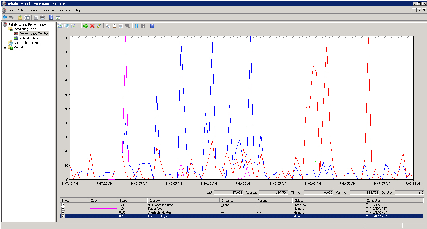The height and width of the screenshot is (229, 427).
Task: Click the Copy Properties icon in graph toolbar
Action: (x=108, y=26)
